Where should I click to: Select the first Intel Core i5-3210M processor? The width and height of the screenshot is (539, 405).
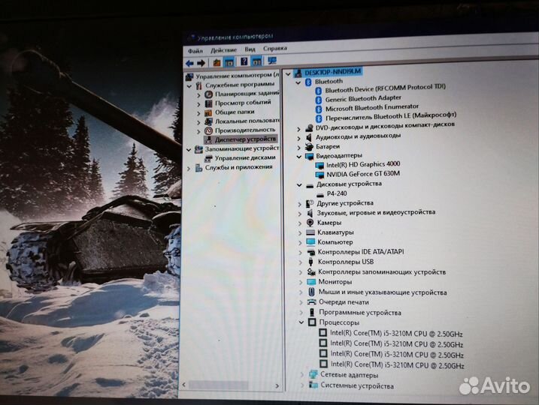[x=397, y=332]
